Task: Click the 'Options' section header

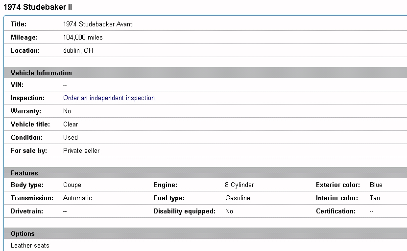Action: tap(23, 234)
